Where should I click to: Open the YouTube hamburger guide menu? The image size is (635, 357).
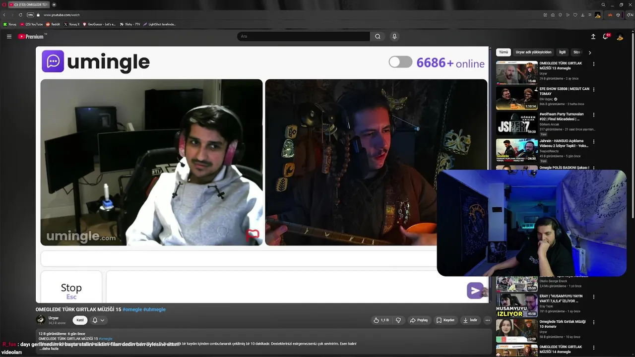9,36
